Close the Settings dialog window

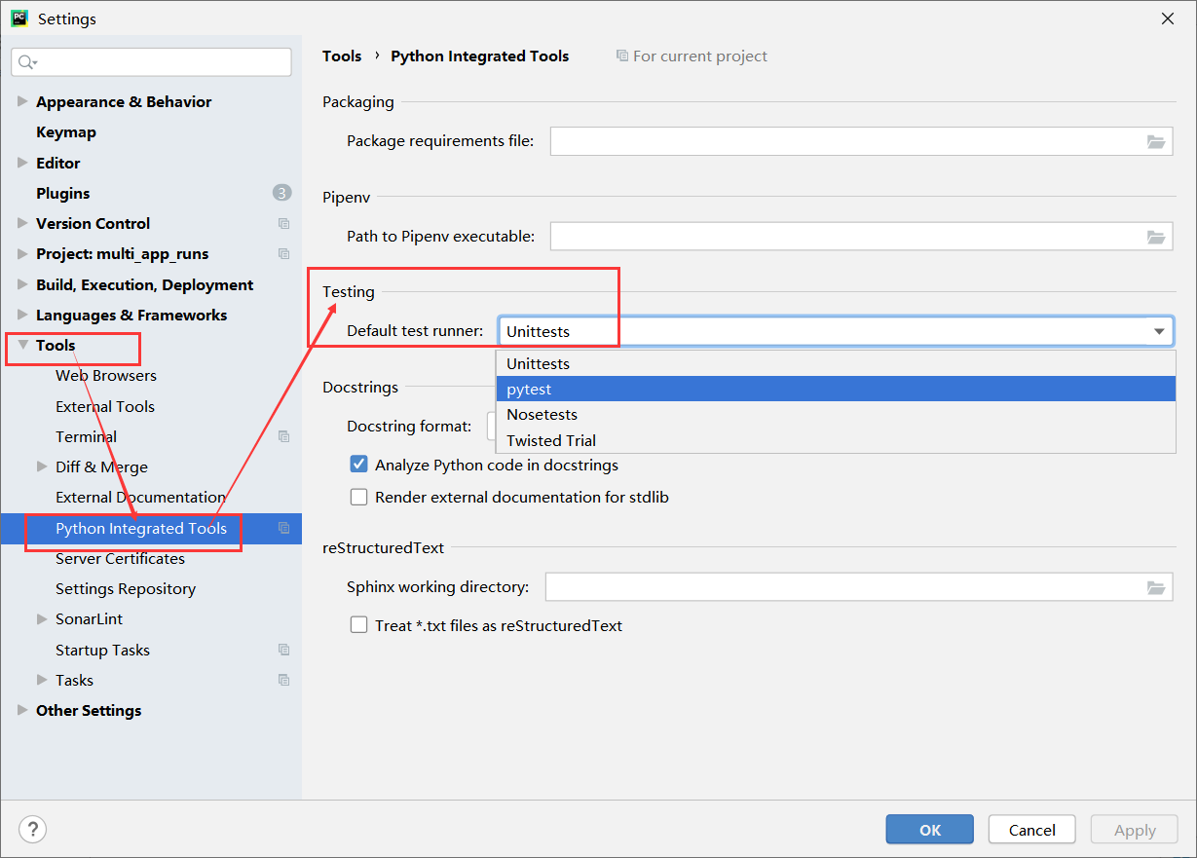(1167, 19)
